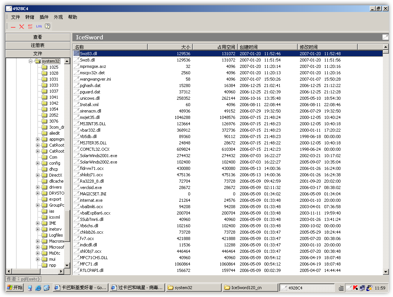Sort by the 大小 column header
393x297 pixels.
(x=170, y=47)
